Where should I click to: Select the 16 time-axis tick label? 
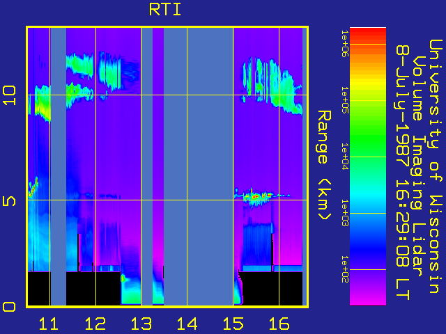click(x=279, y=324)
